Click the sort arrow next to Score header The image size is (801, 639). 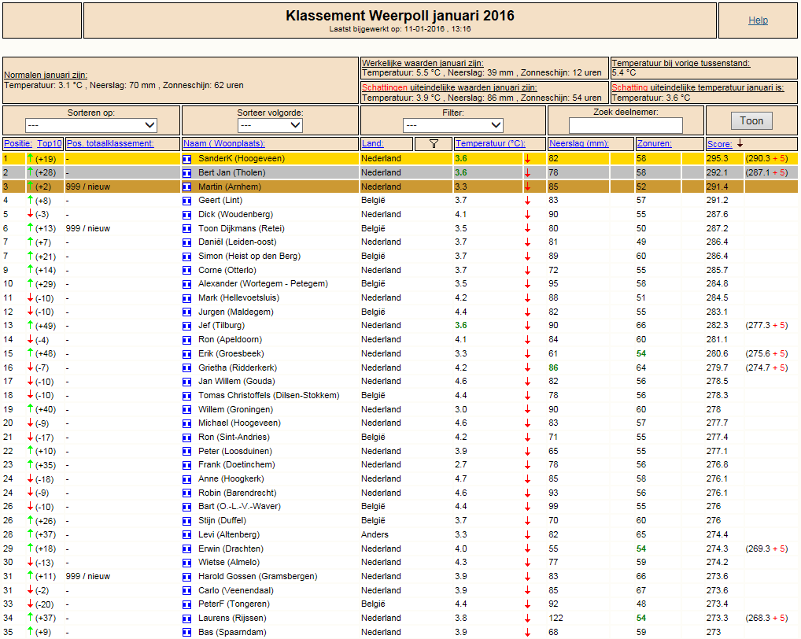[x=740, y=144]
